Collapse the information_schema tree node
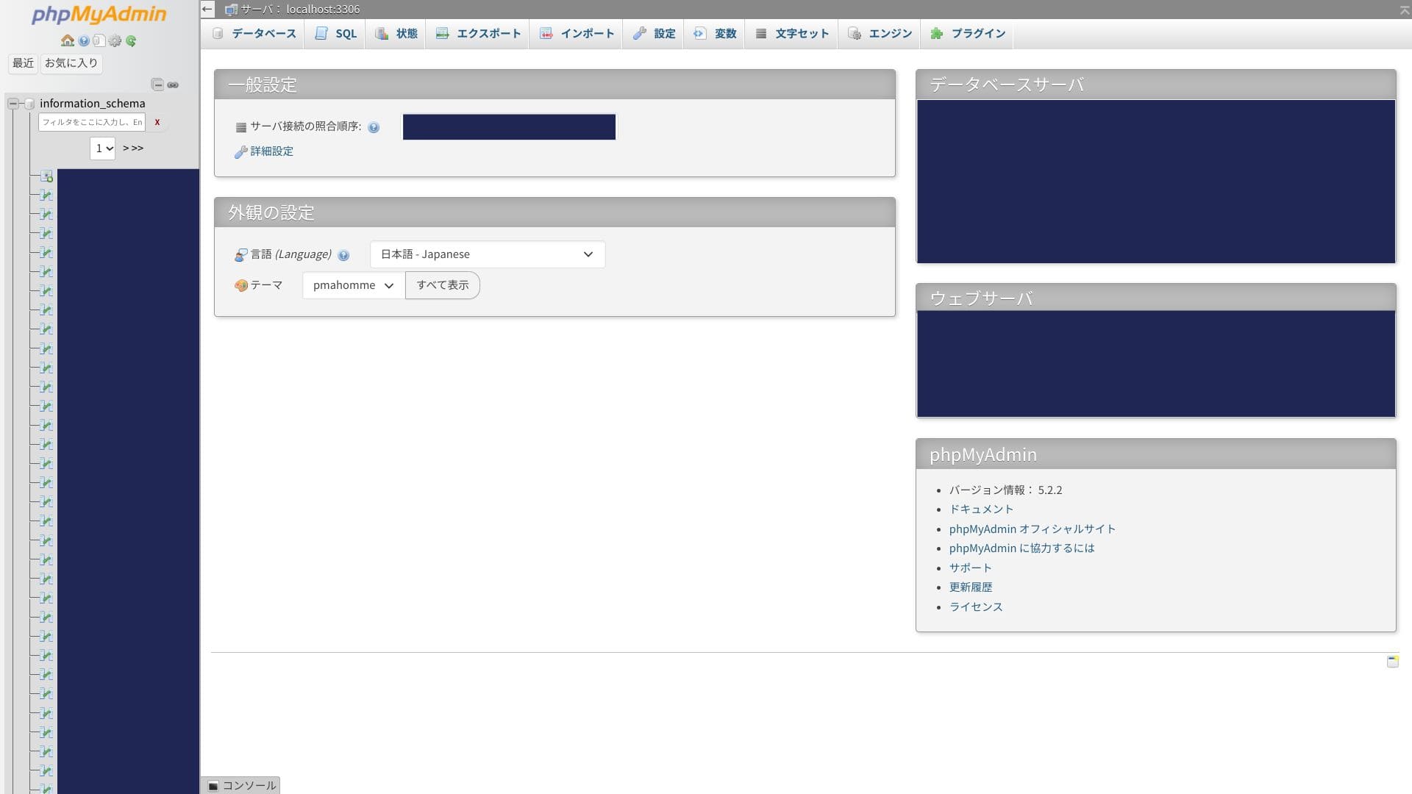This screenshot has width=1412, height=794. (x=13, y=104)
